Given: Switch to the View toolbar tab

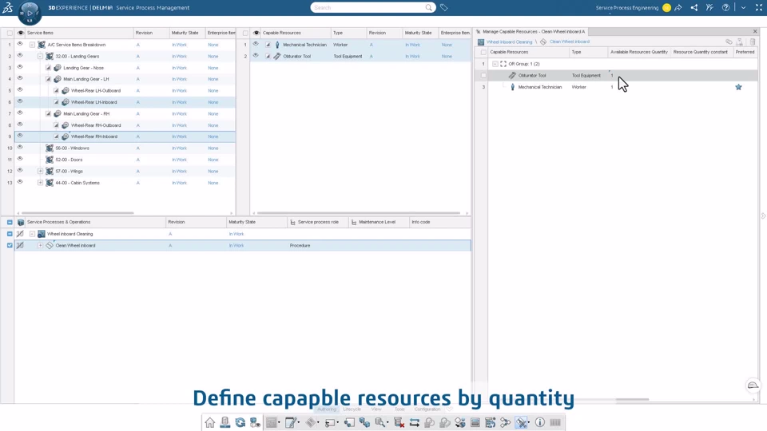Looking at the screenshot, I should 376,409.
